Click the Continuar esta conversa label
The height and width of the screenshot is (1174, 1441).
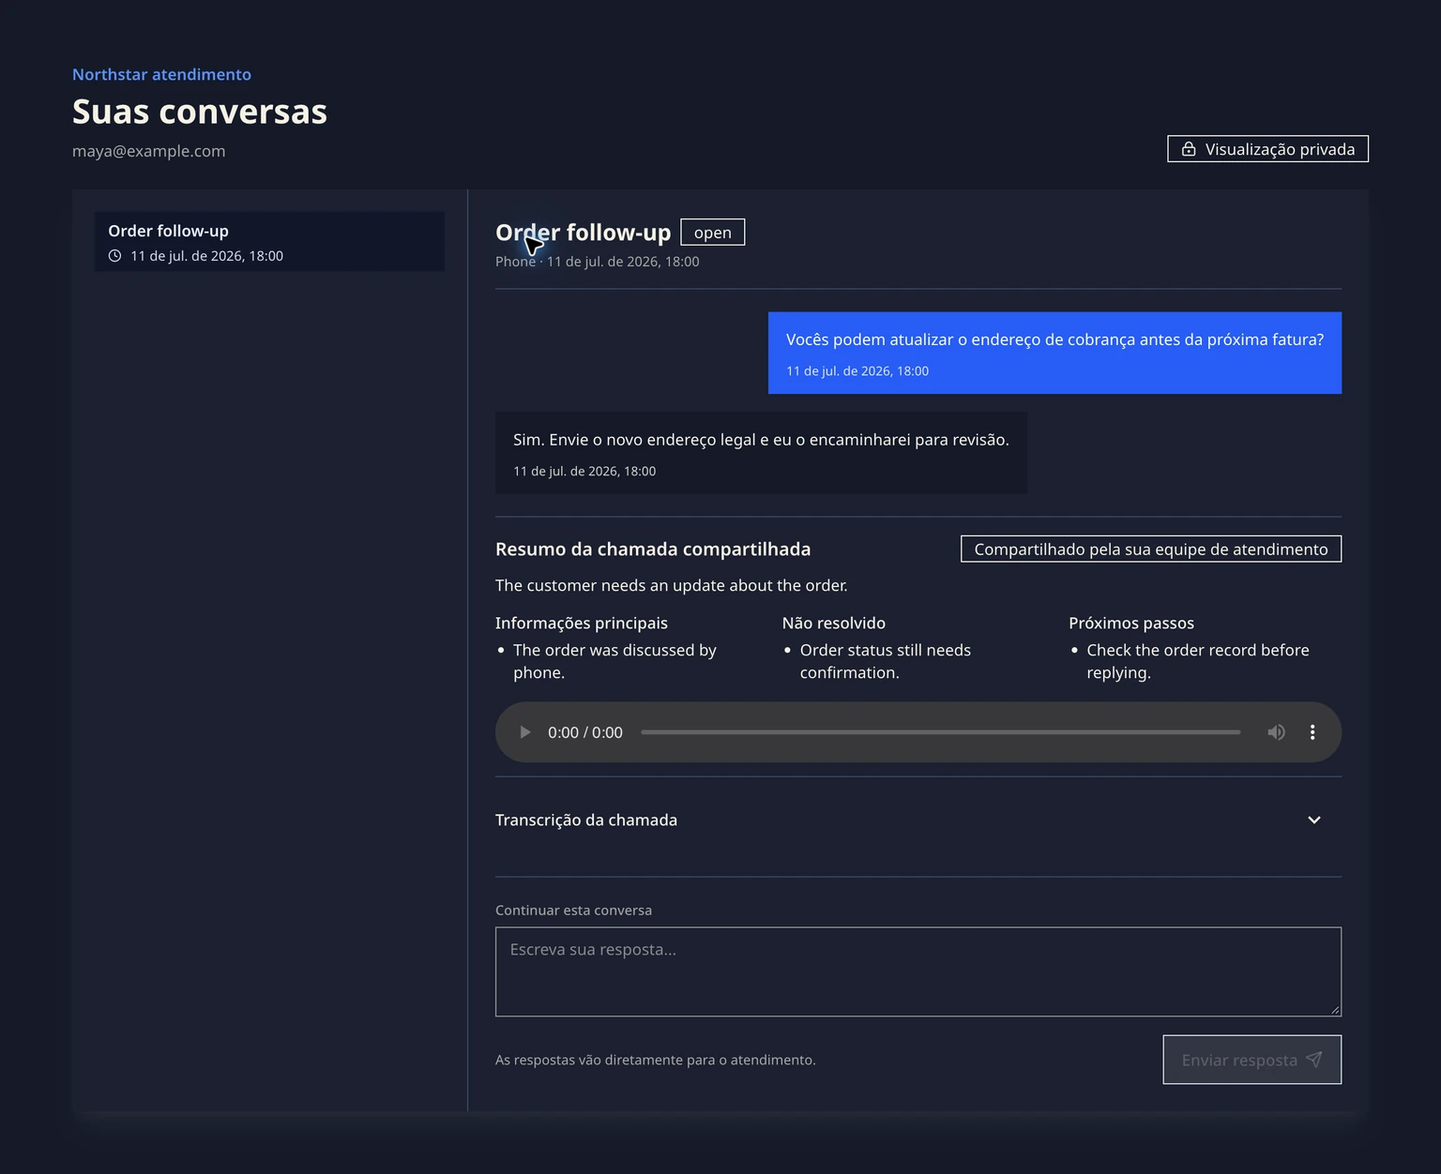point(573,911)
